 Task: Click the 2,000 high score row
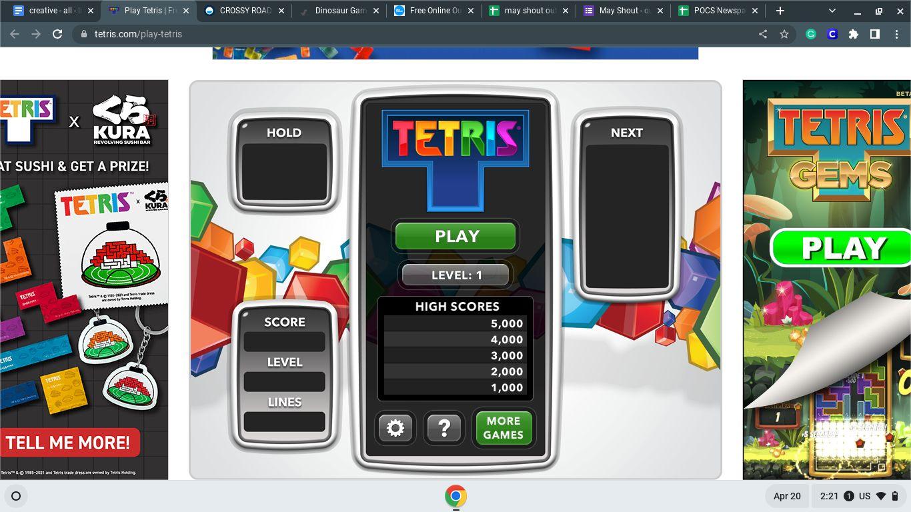(455, 371)
